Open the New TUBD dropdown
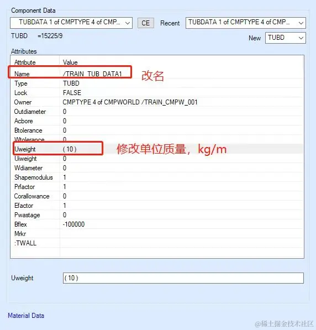Image resolution: width=316 pixels, height=330 pixels. coord(285,38)
